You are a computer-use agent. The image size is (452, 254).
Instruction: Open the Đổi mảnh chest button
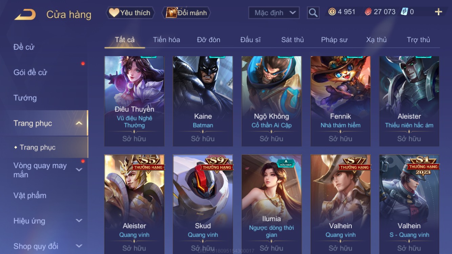(x=187, y=13)
